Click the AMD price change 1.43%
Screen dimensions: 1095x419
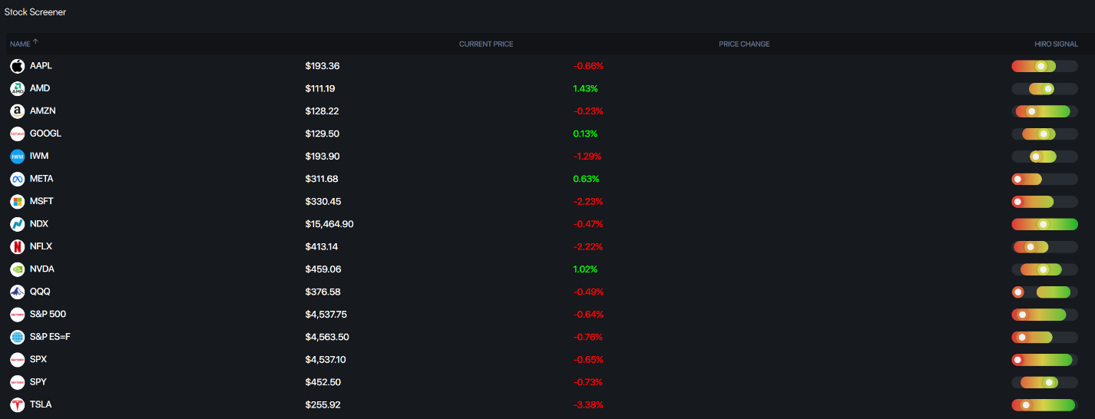(585, 88)
